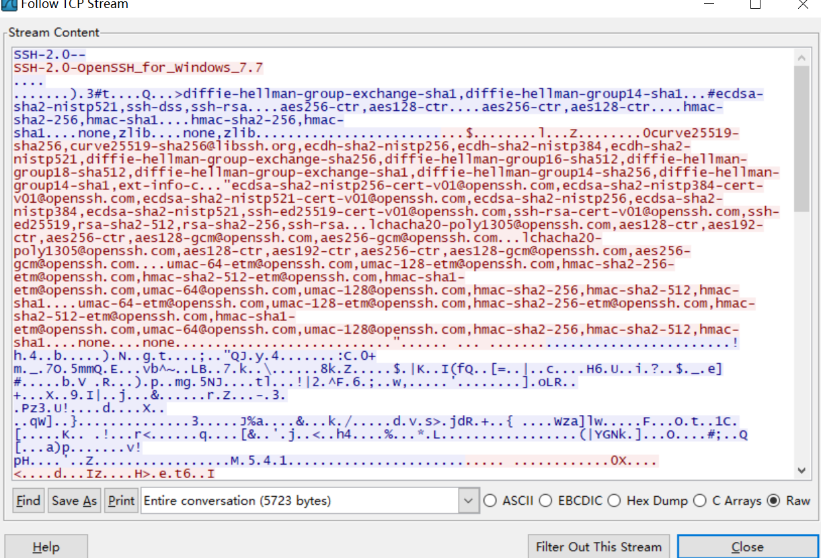Switch stream display to Hex Dump

(x=615, y=500)
